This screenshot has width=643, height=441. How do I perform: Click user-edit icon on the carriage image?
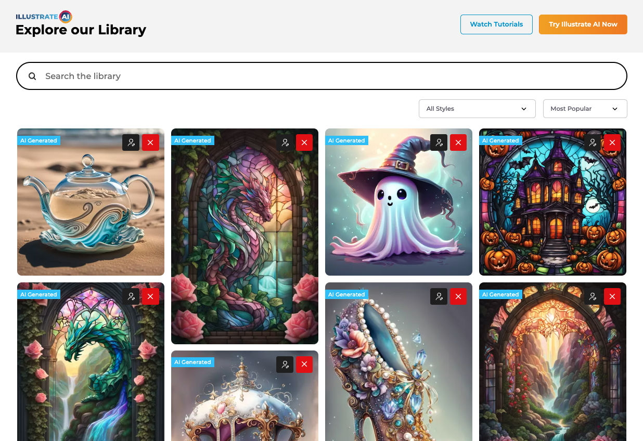[285, 365]
